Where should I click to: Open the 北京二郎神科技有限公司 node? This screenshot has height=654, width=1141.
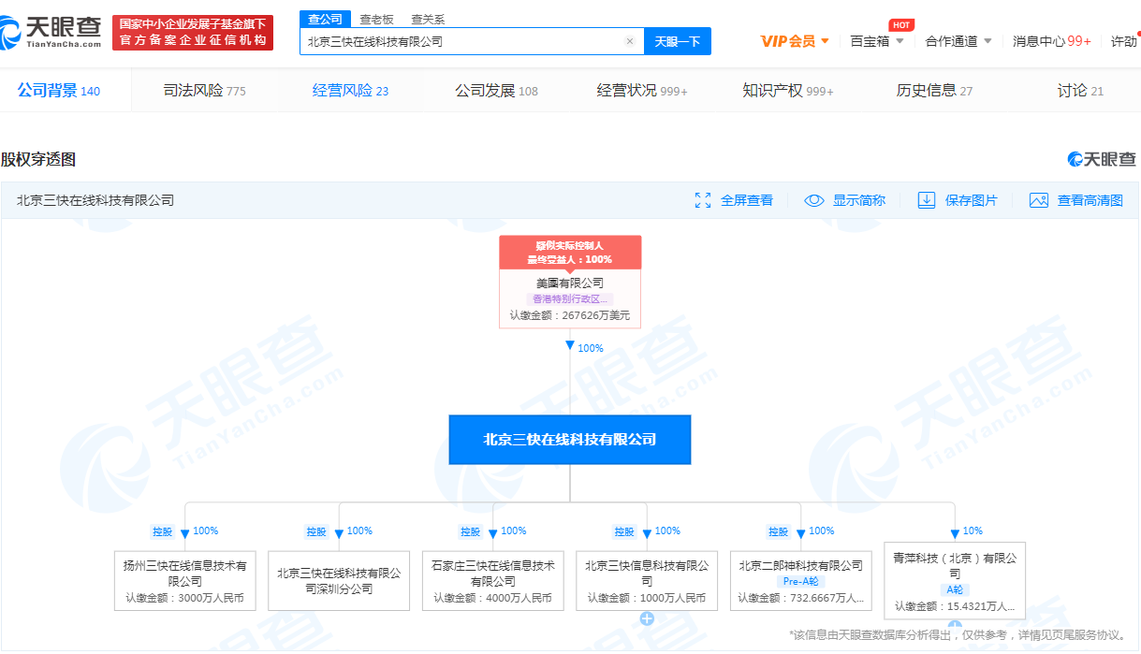click(801, 581)
